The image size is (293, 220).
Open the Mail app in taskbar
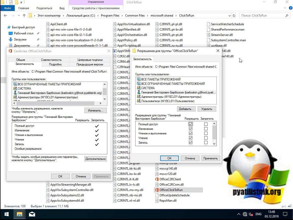(32, 214)
